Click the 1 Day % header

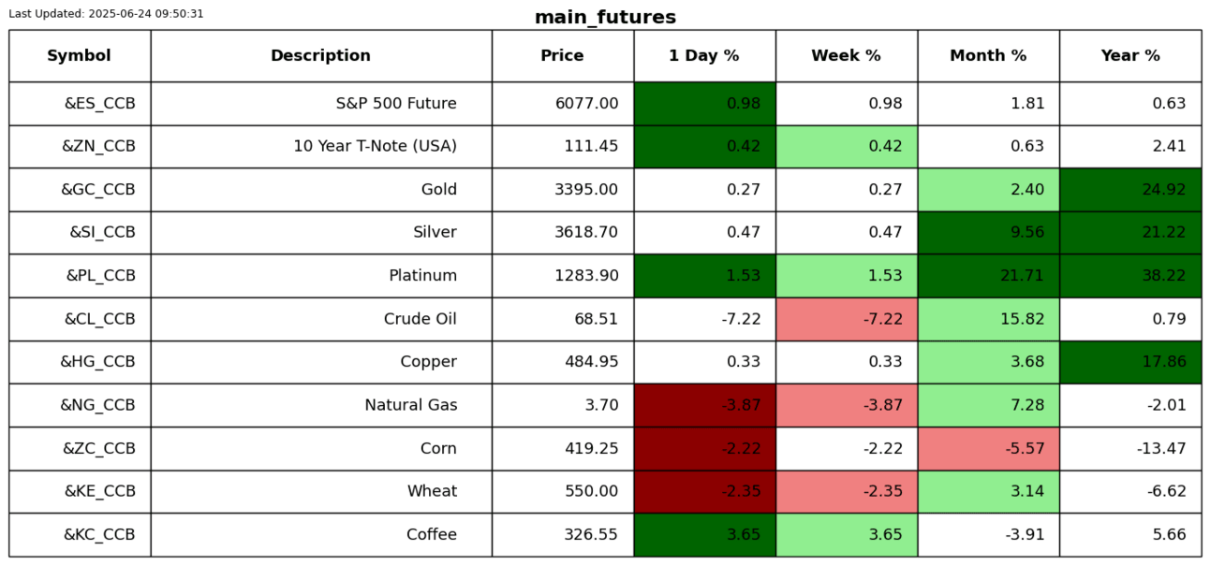703,56
